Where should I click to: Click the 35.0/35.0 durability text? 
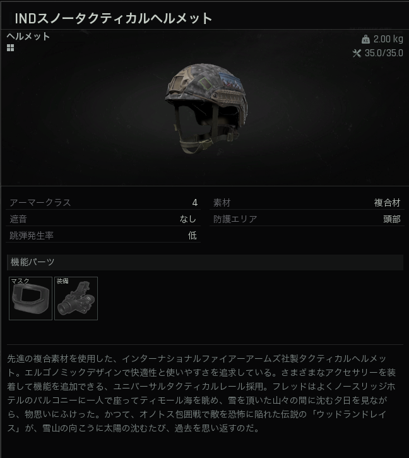click(384, 53)
